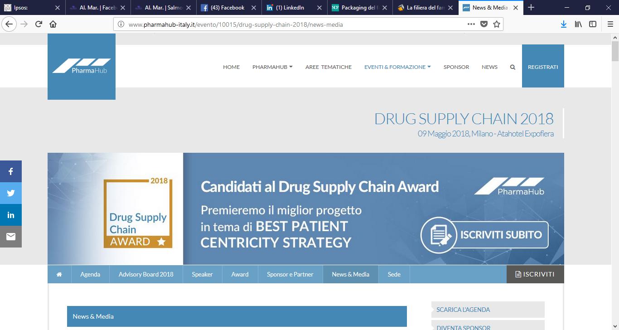The image size is (619, 330).
Task: Click the vertical page scrollbar thumb
Action: click(x=615, y=51)
